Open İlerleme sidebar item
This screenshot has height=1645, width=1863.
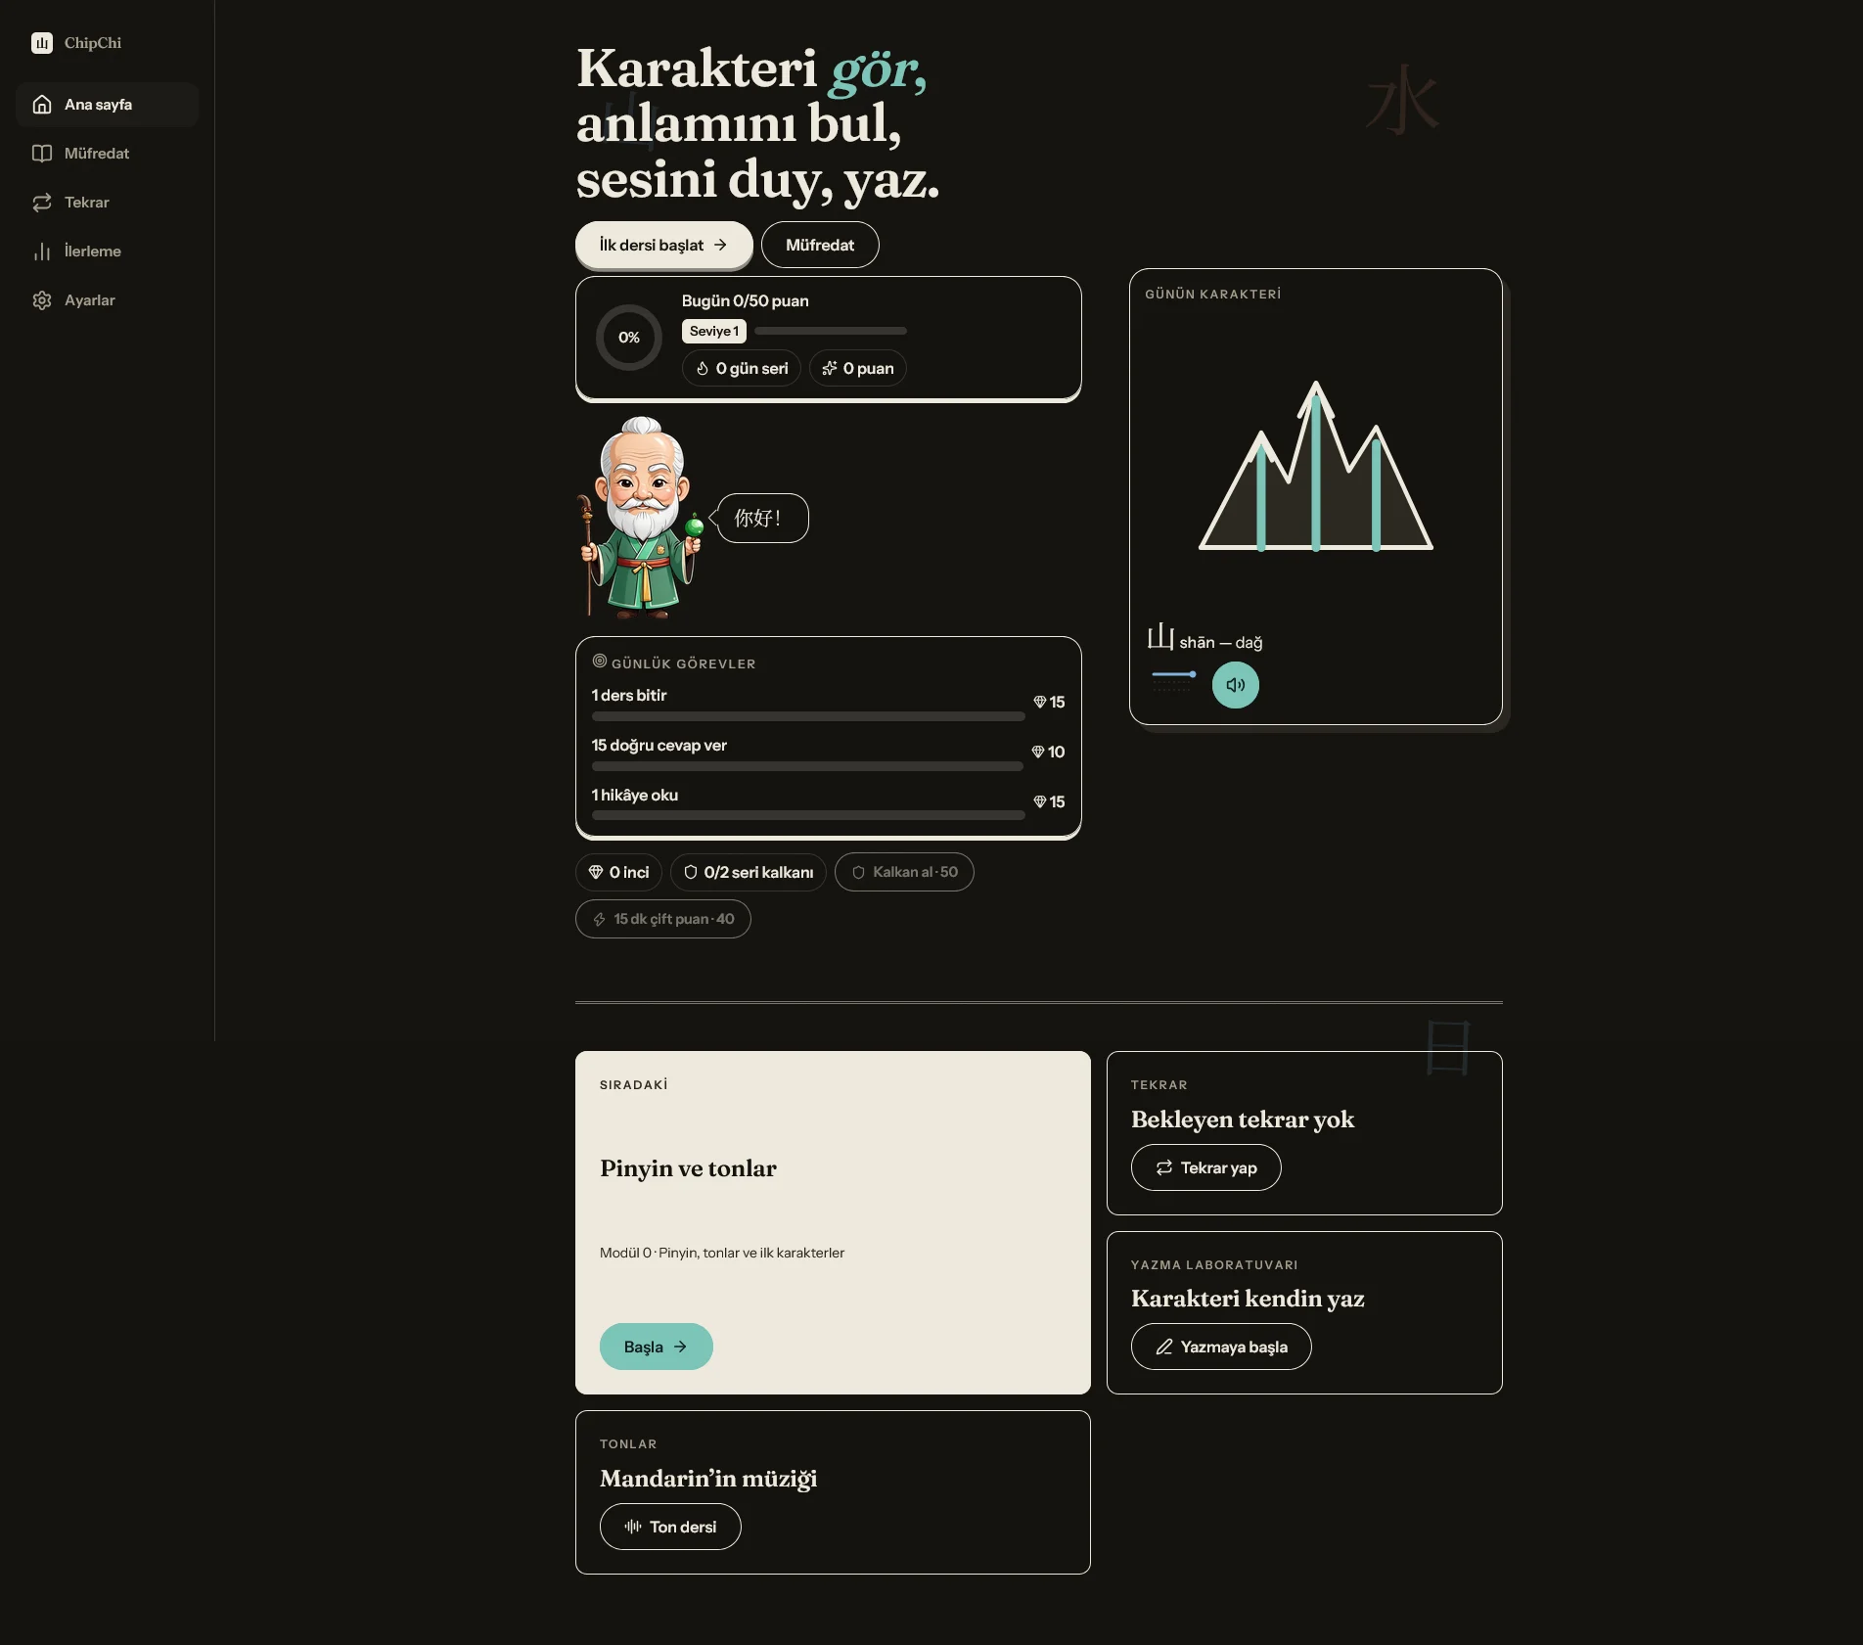108,251
